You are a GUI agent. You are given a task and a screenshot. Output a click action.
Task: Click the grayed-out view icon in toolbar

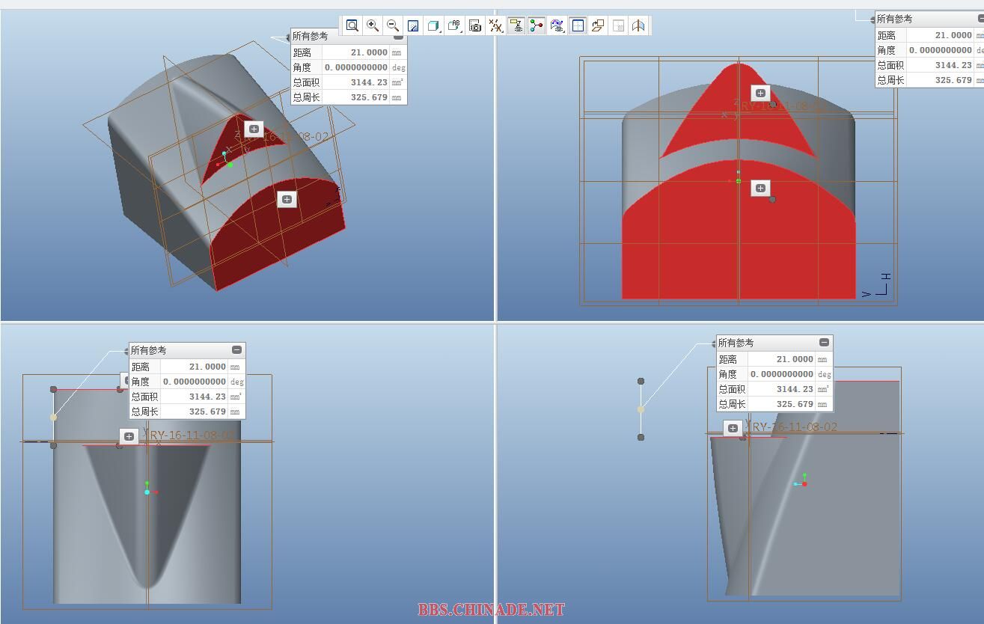[x=618, y=25]
